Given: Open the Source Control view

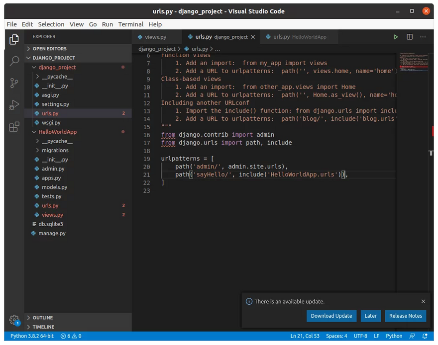Looking at the screenshot, I should tap(14, 83).
